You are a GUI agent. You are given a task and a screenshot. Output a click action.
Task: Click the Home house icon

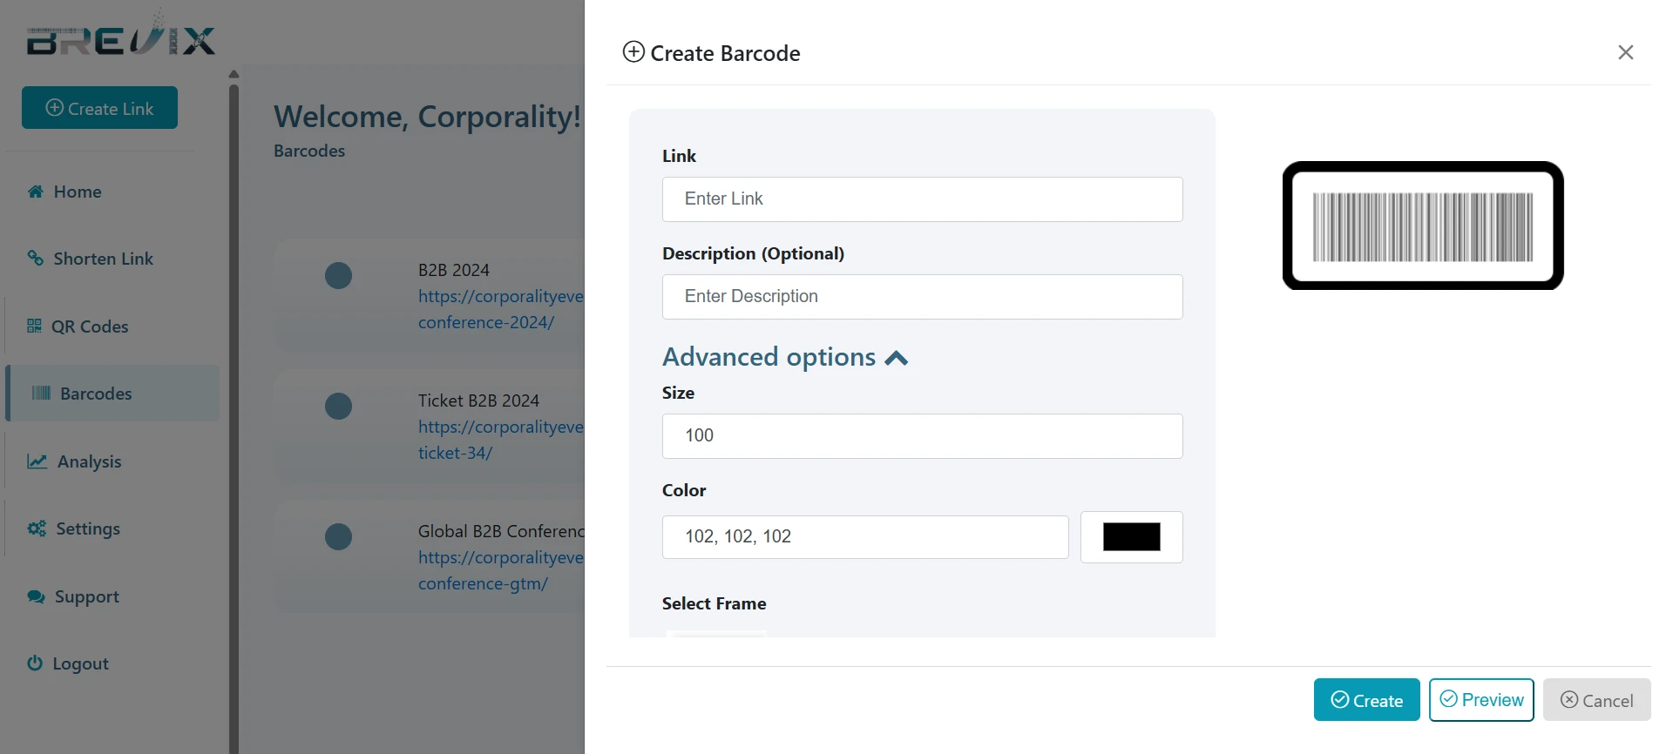36,192
